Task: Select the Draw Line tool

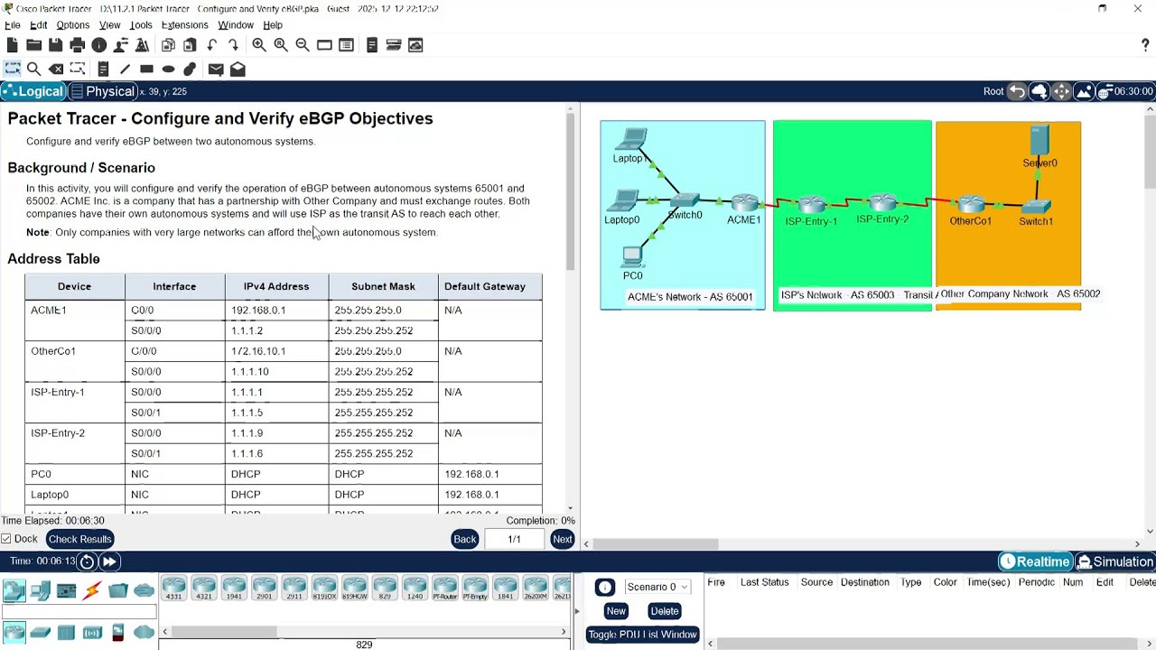Action: tap(125, 69)
